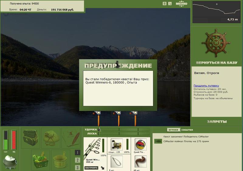Click the ship's wheel icon
Viewport: 243px width, 171px height.
click(216, 43)
